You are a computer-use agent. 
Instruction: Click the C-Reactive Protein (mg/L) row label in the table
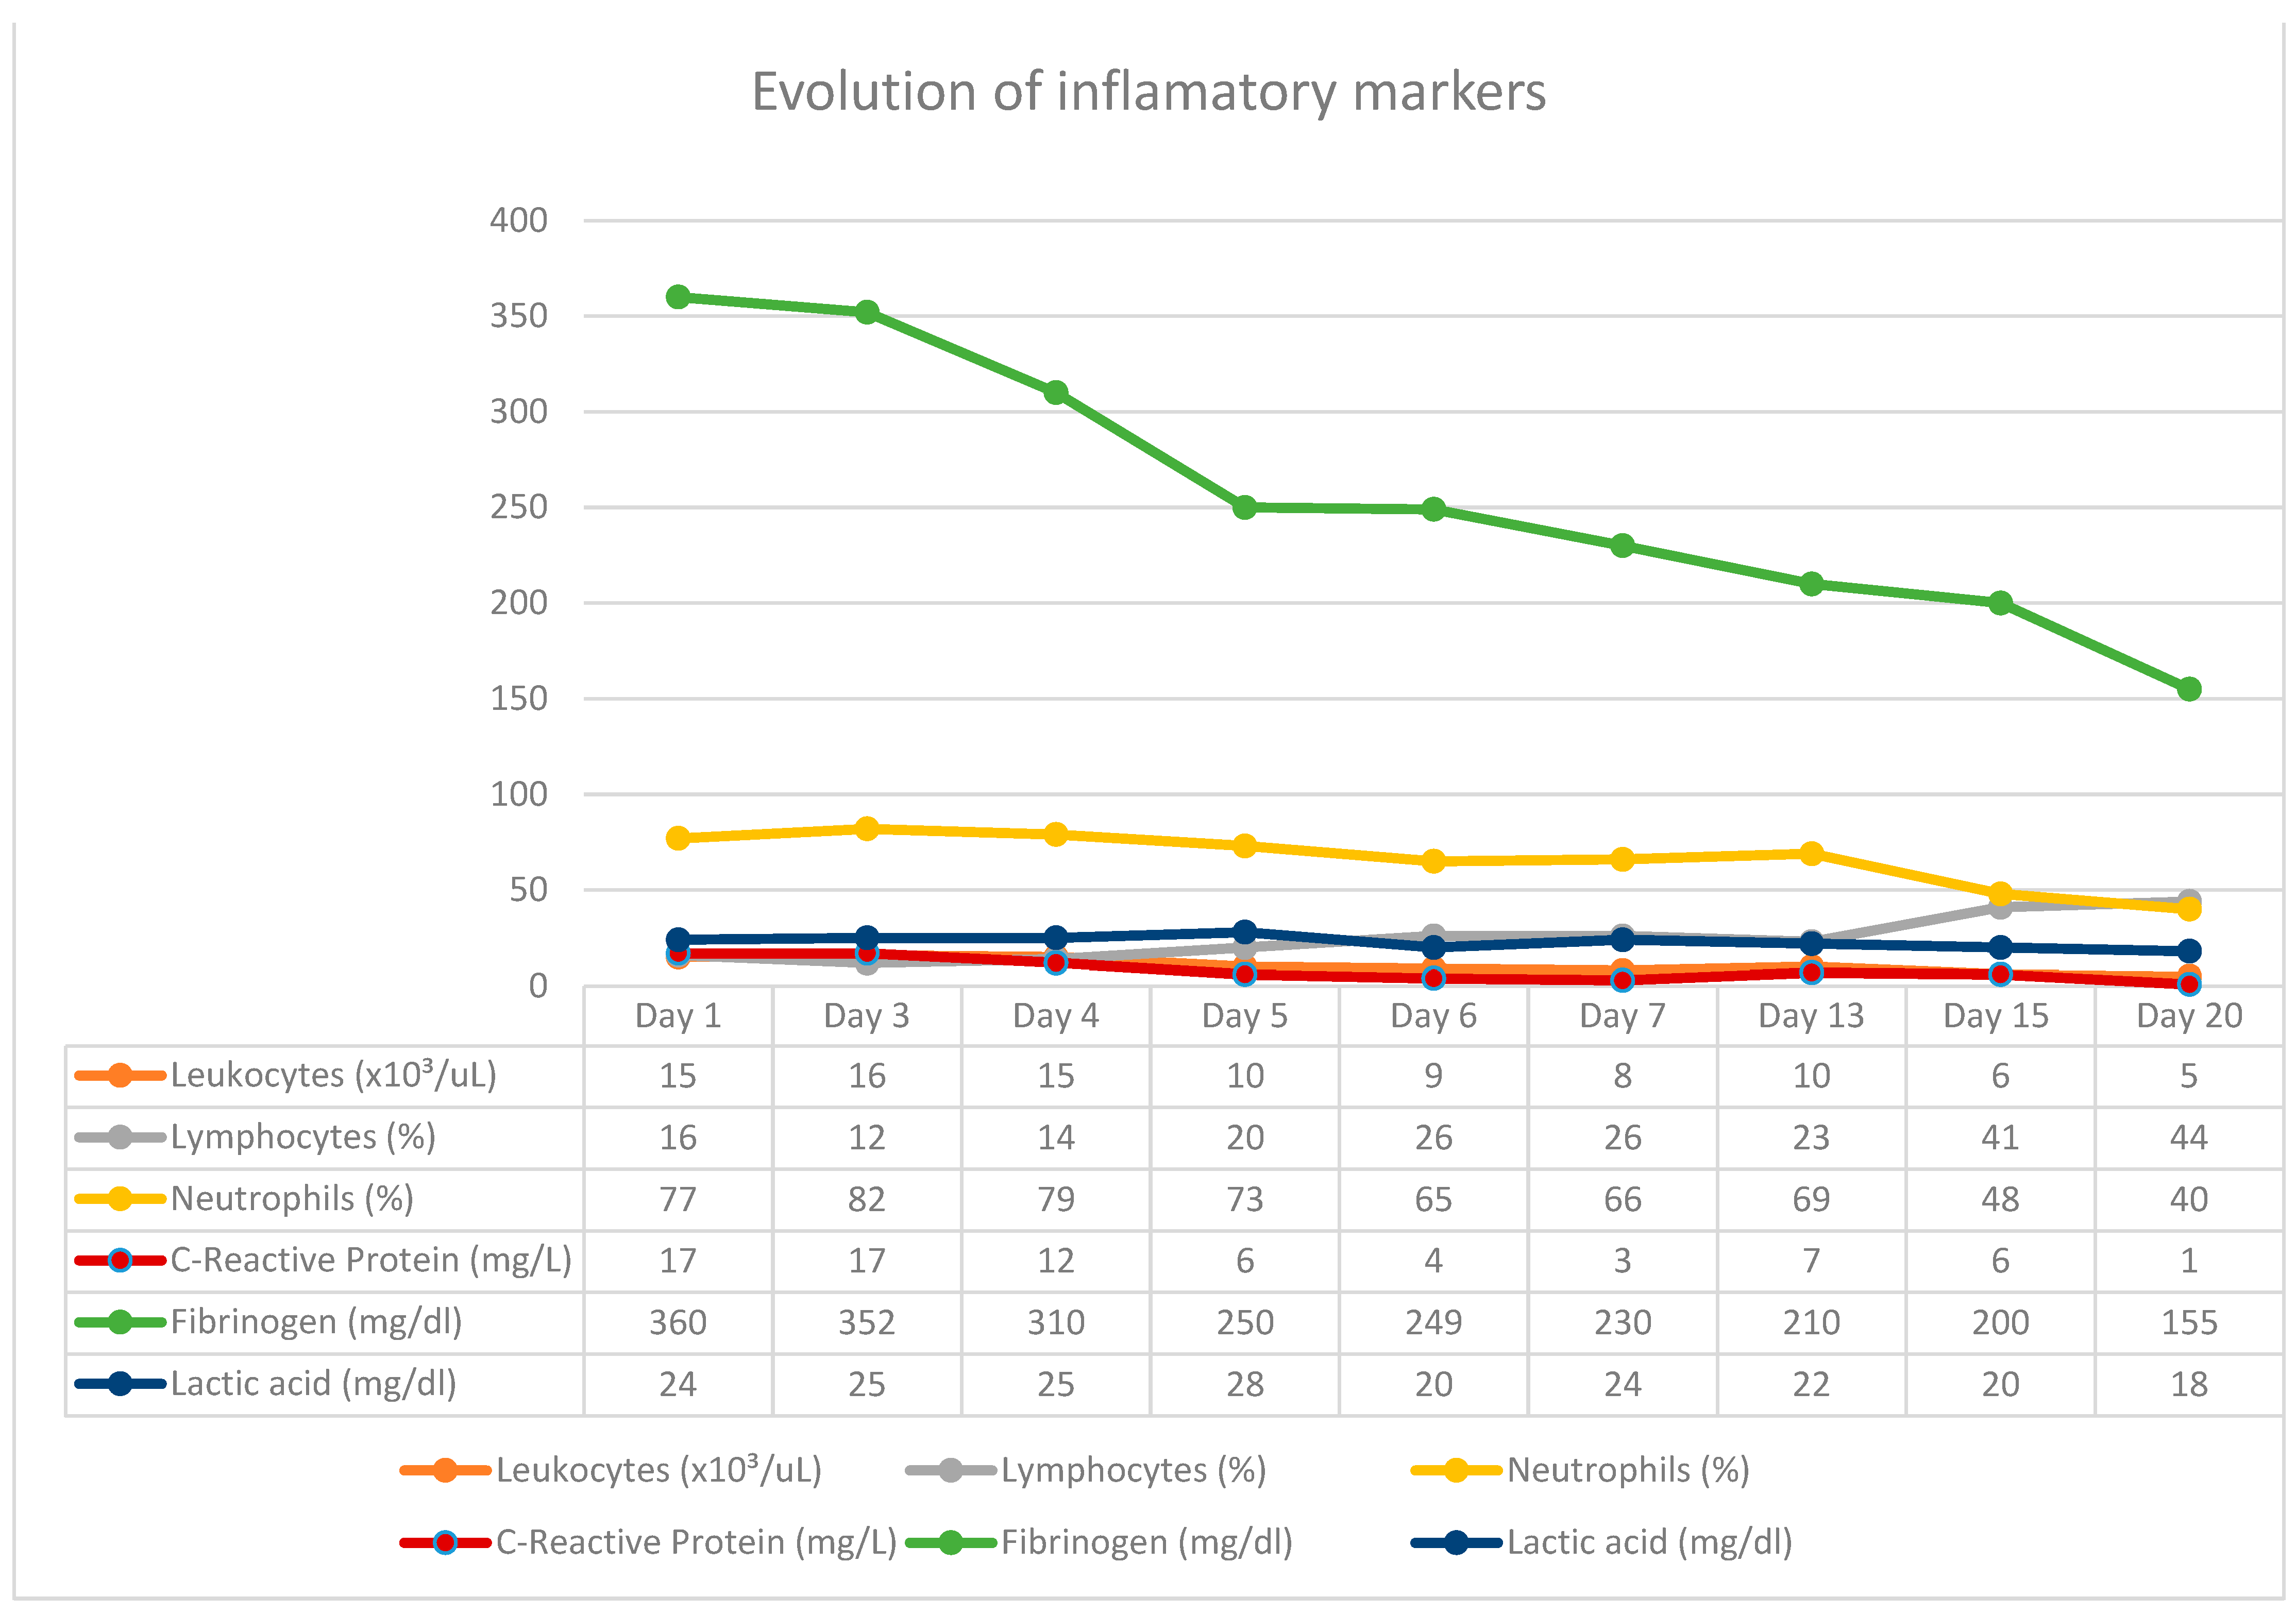370,1260
